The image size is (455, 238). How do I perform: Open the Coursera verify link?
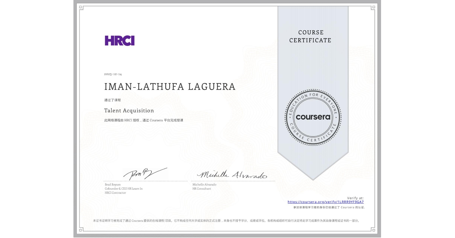pyautogui.click(x=326, y=202)
